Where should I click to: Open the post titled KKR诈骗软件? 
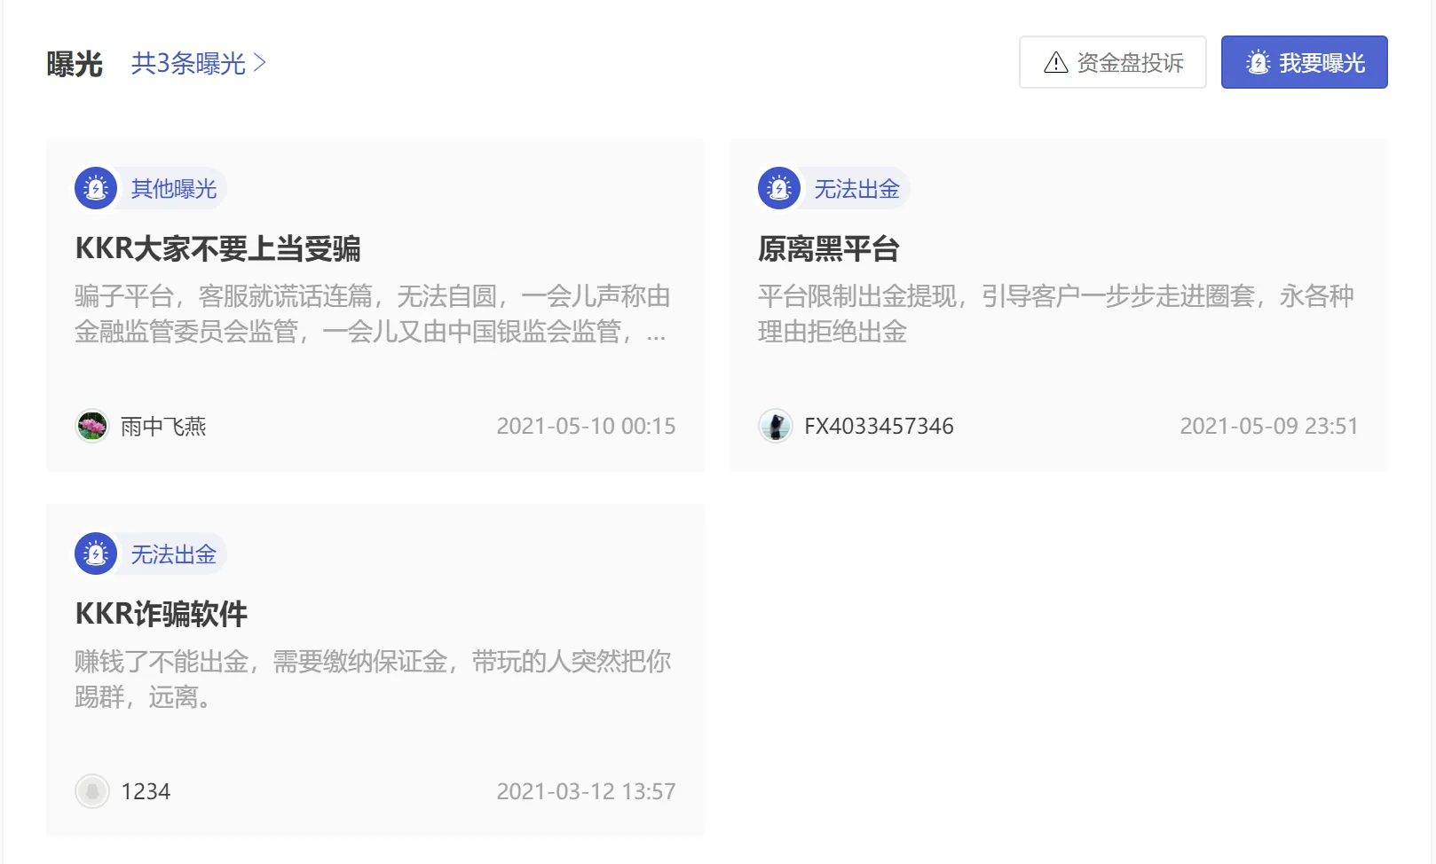tap(162, 614)
